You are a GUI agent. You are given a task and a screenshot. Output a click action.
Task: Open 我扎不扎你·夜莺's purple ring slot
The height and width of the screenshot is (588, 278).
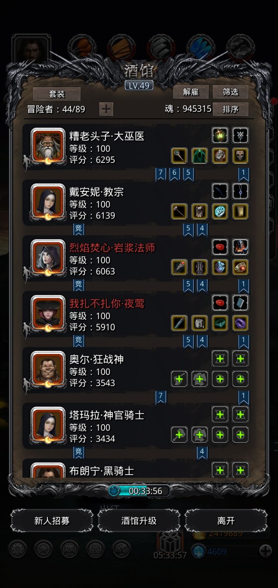tap(241, 323)
